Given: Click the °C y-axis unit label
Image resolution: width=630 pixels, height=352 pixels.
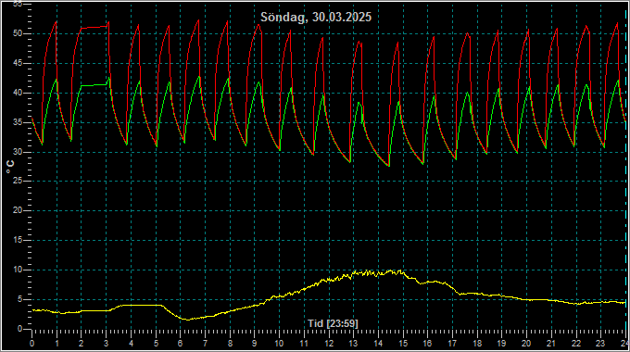Looking at the screenshot, I should point(10,167).
